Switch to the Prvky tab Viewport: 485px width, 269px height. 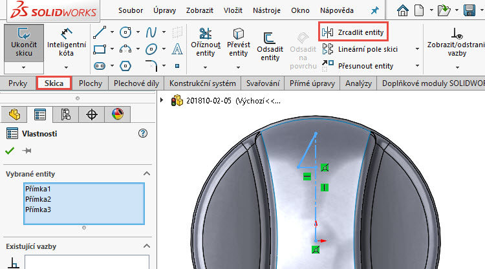(17, 83)
